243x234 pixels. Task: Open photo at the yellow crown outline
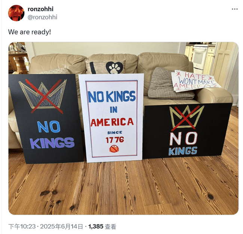[187, 117]
